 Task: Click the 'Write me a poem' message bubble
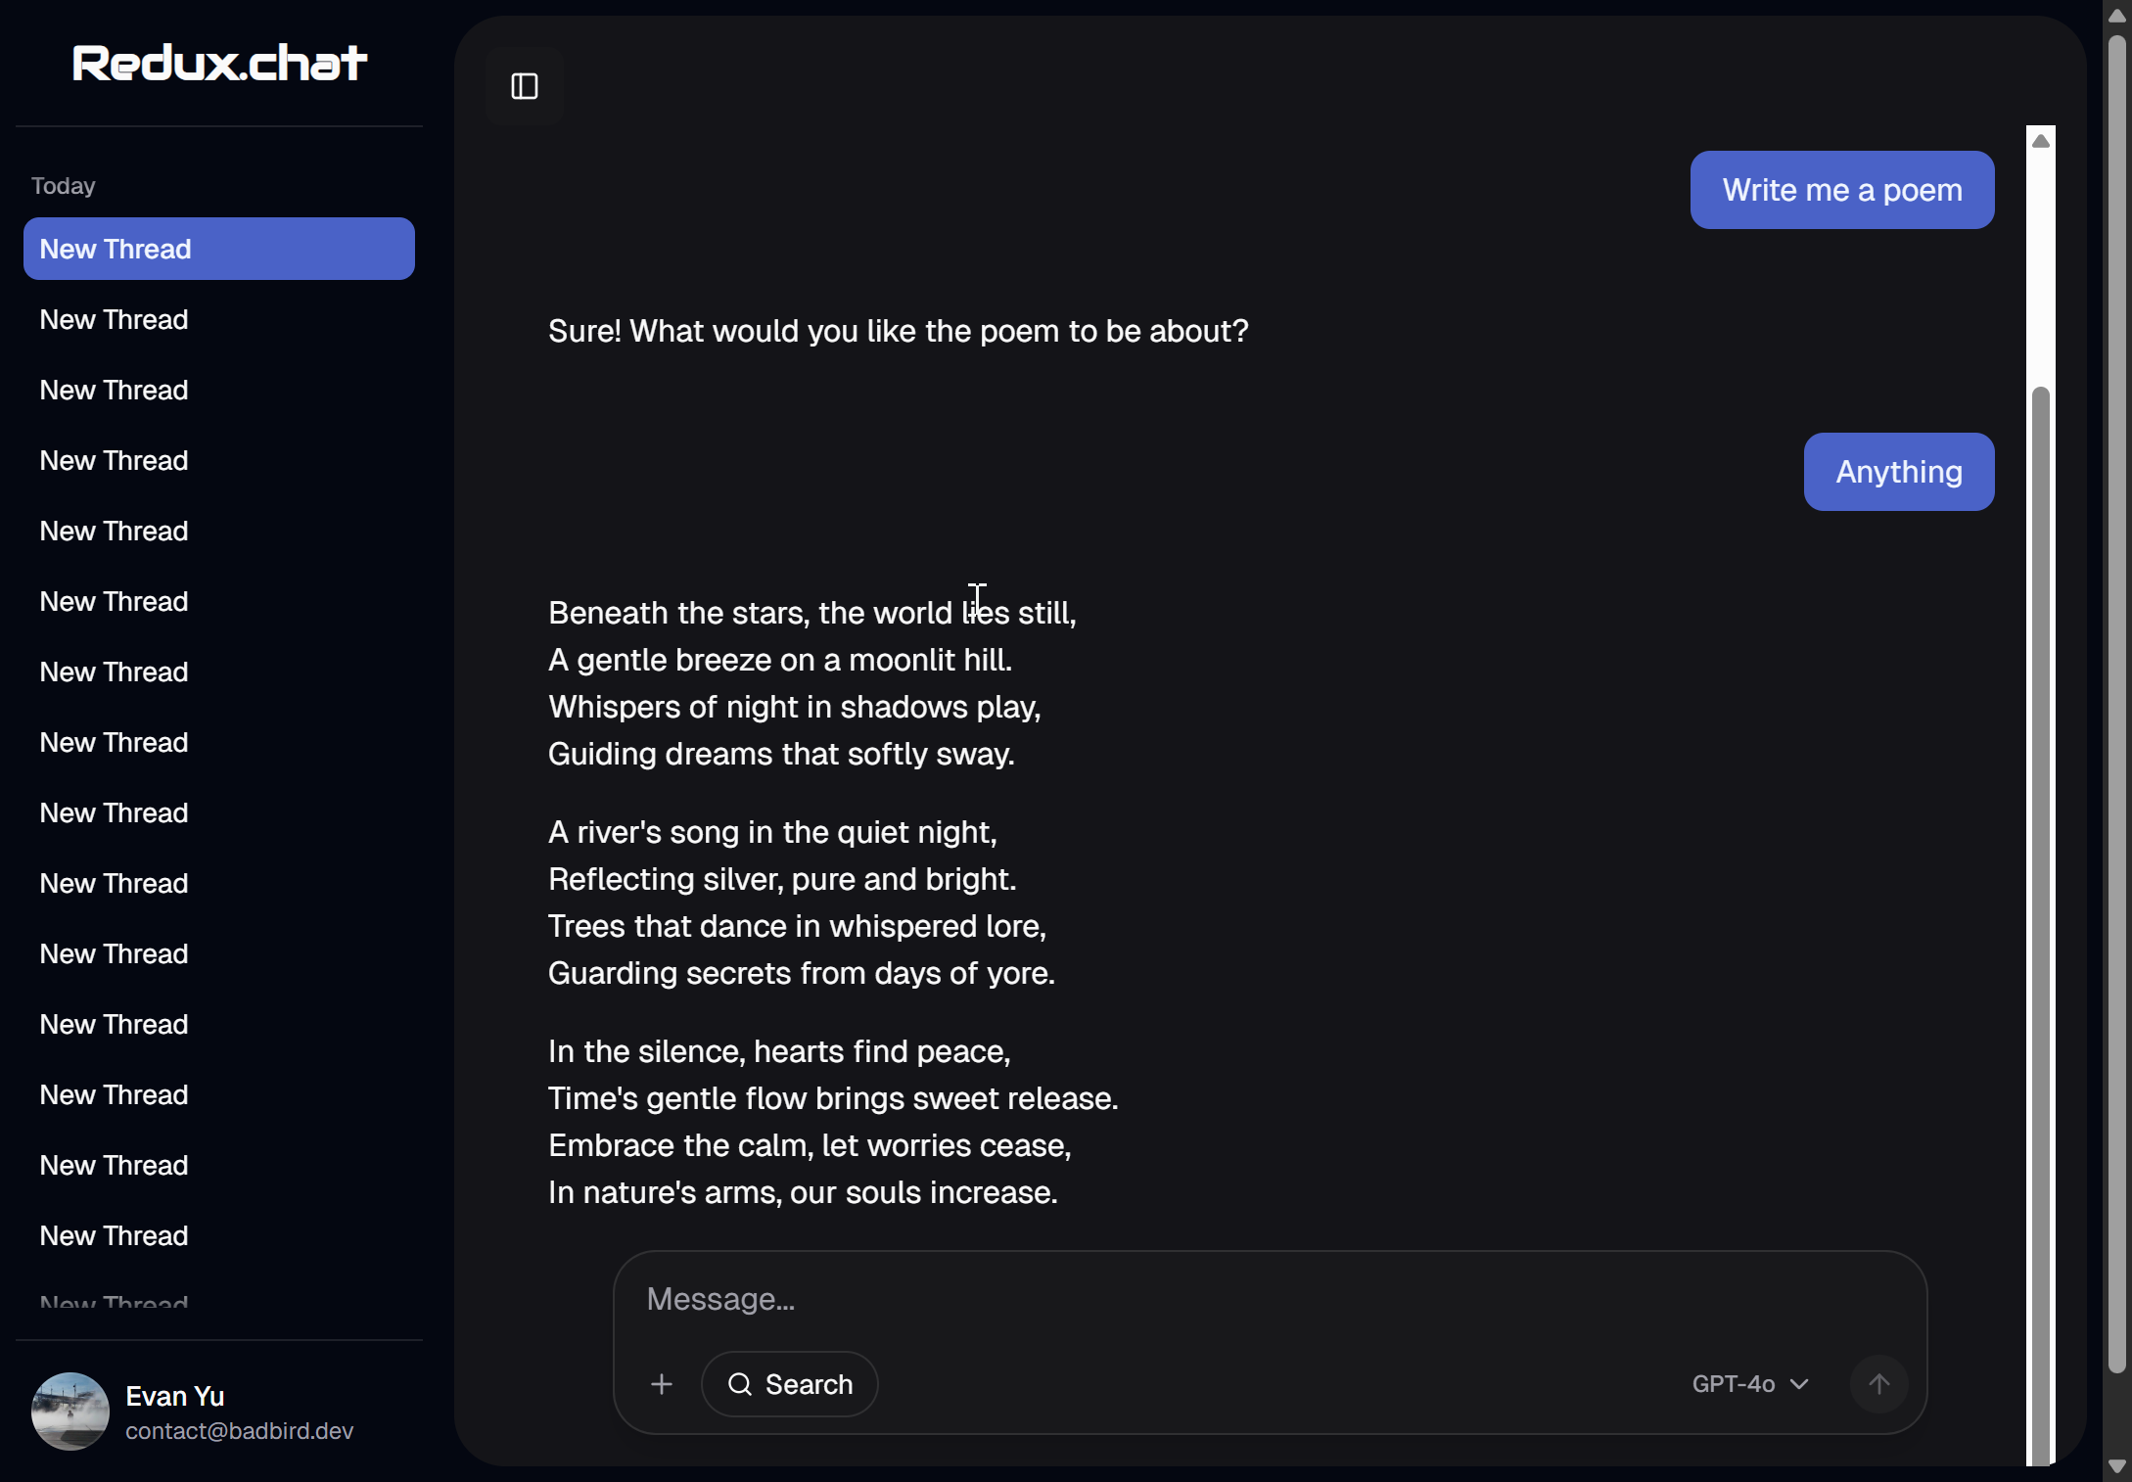pos(1842,190)
